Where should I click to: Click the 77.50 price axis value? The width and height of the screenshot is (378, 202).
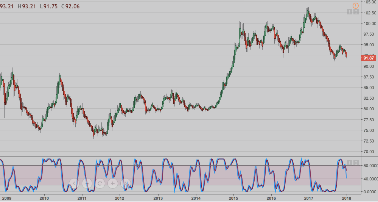[370, 120]
